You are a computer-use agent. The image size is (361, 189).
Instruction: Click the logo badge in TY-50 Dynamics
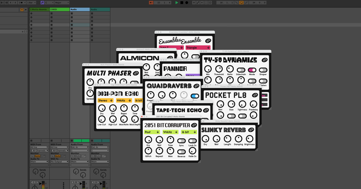(265, 60)
